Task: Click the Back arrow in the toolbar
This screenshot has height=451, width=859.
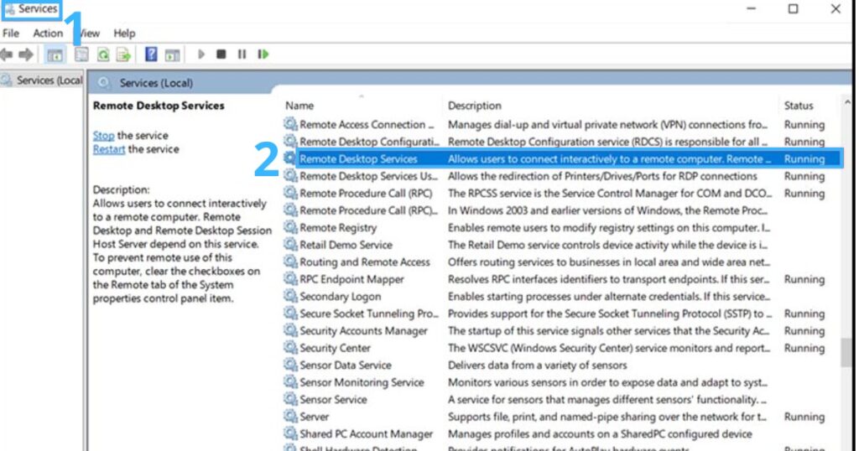Action: point(8,54)
